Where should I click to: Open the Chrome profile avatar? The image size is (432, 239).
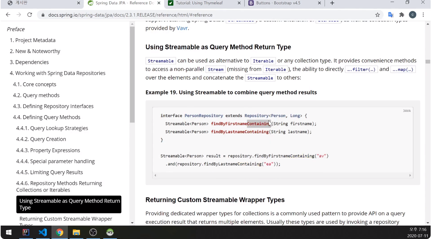(413, 15)
